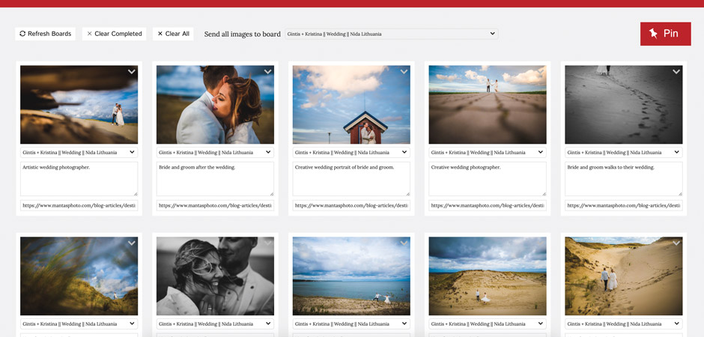Open chevron menu on the couple walking dune path photo
Image resolution: width=704 pixels, height=337 pixels.
point(676,243)
